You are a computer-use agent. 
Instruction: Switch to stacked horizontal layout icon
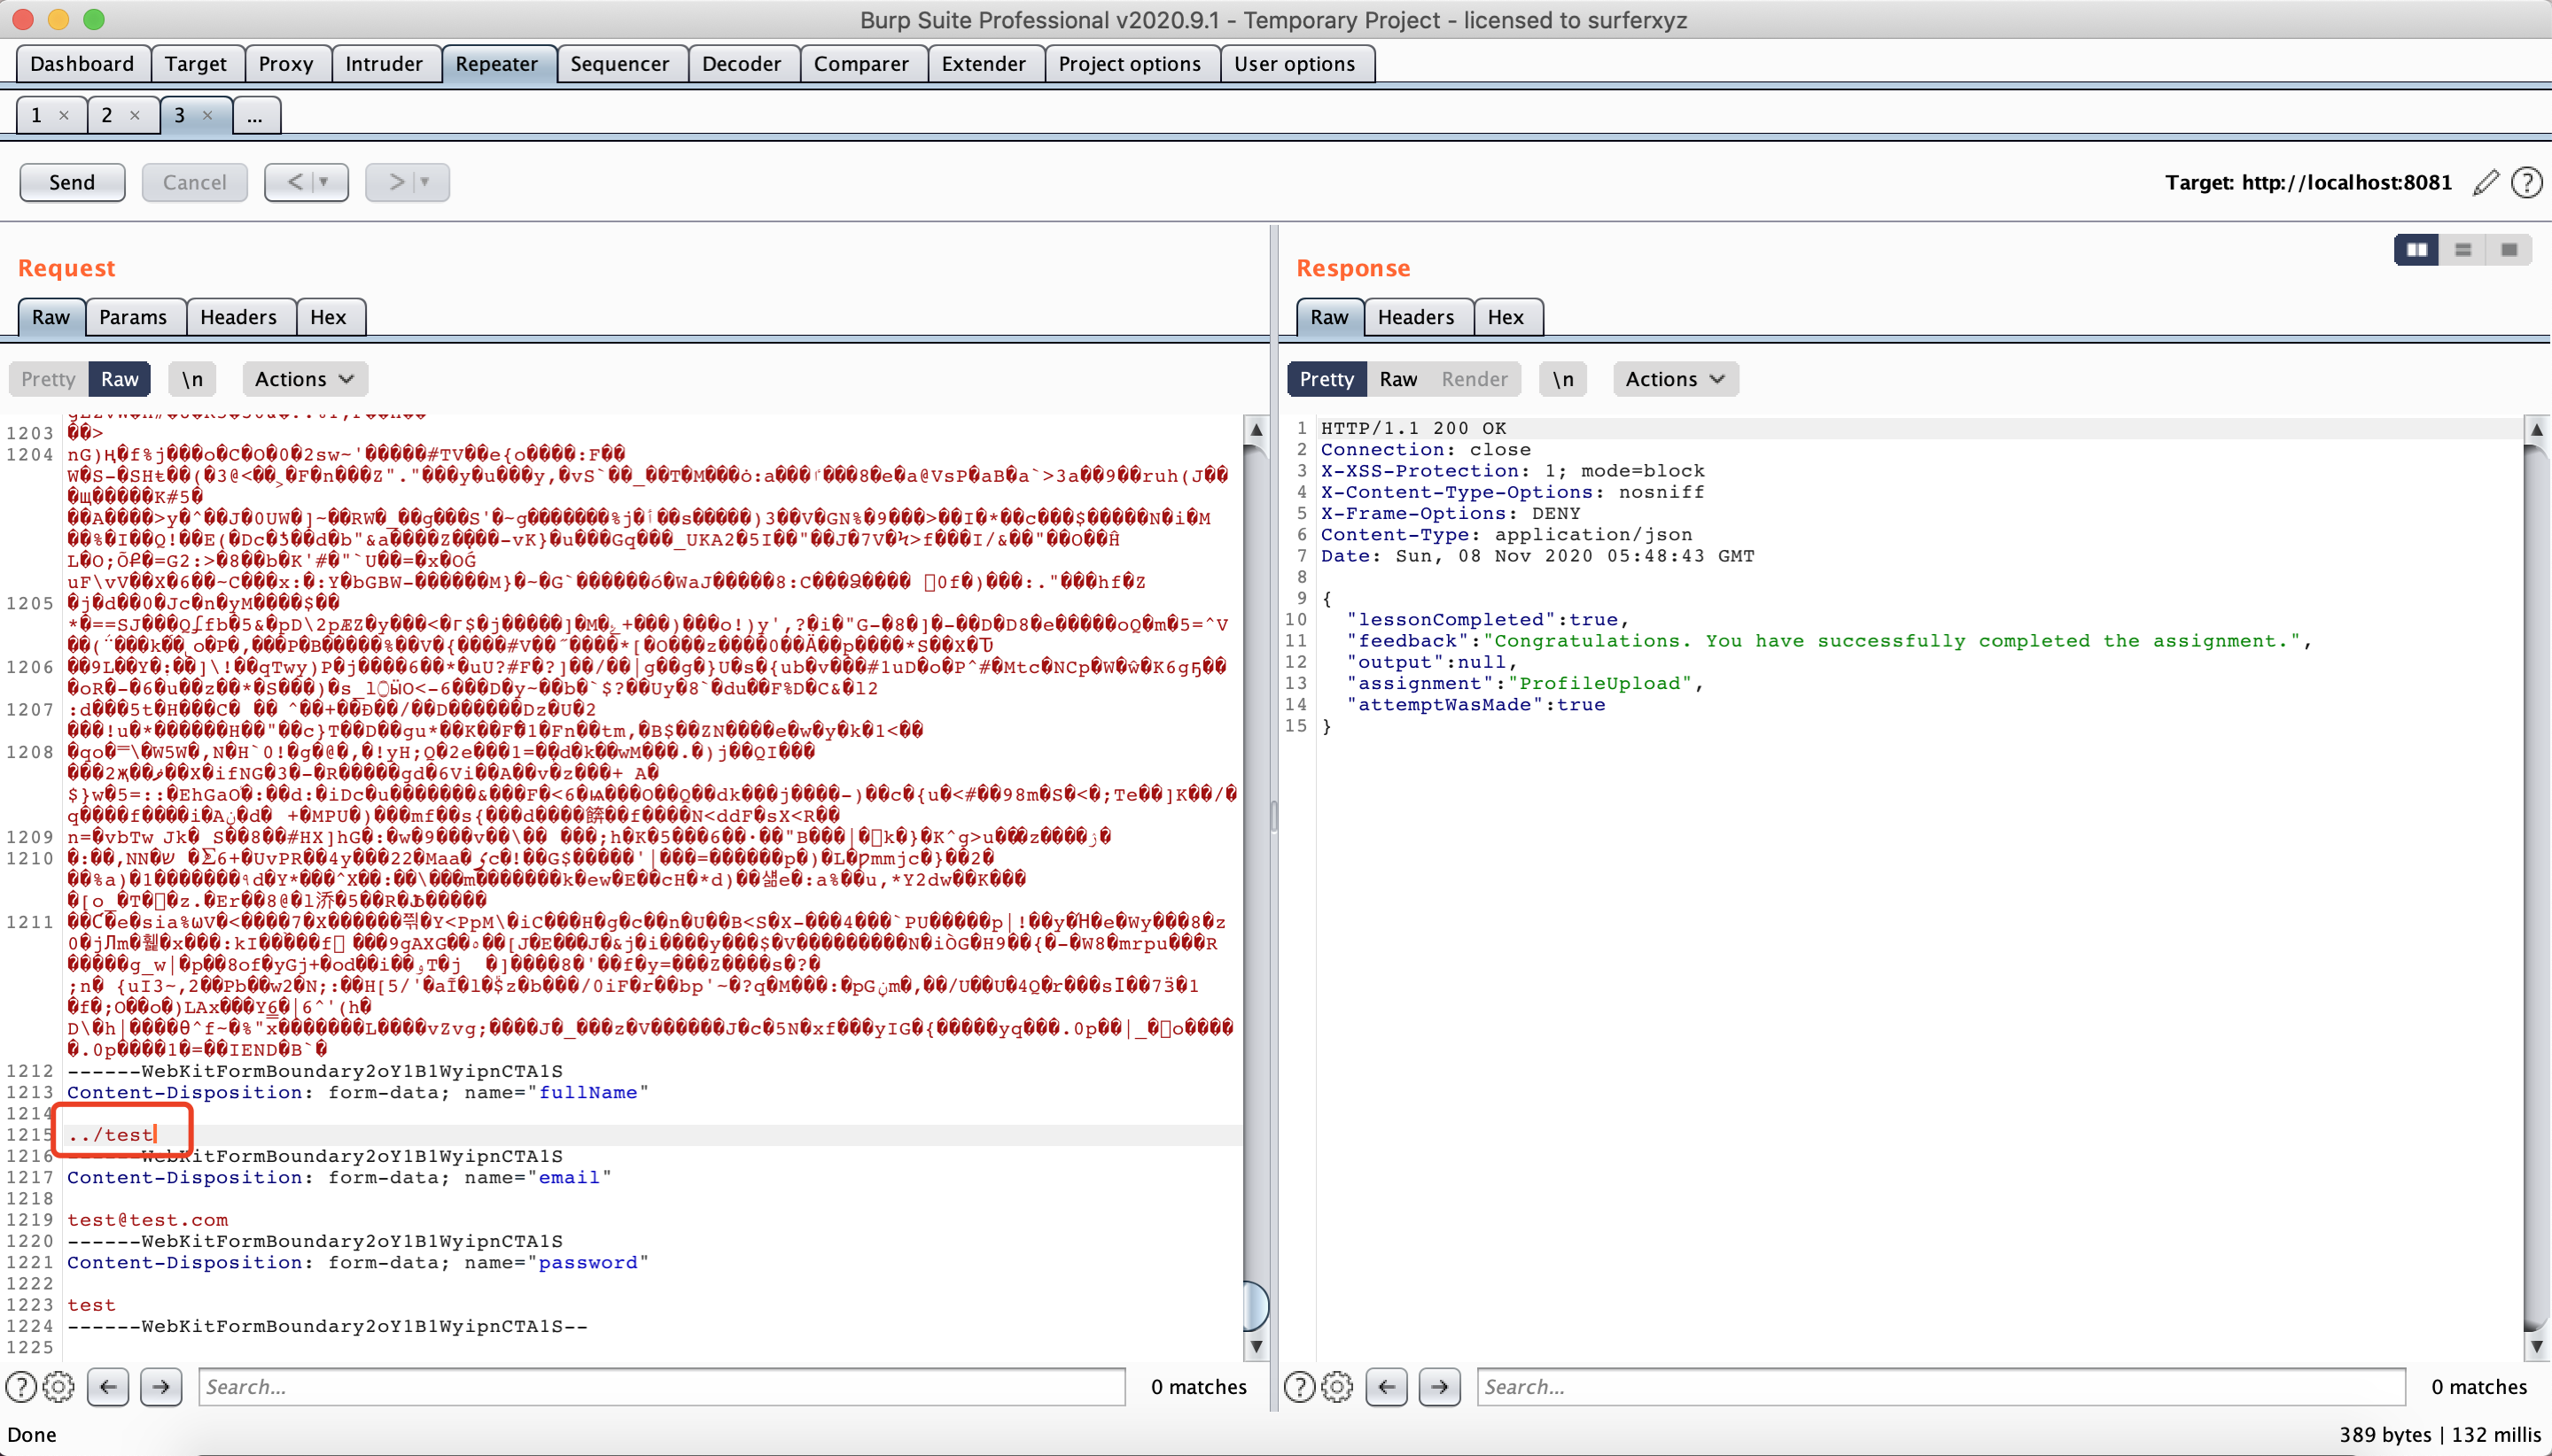pos(2463,250)
